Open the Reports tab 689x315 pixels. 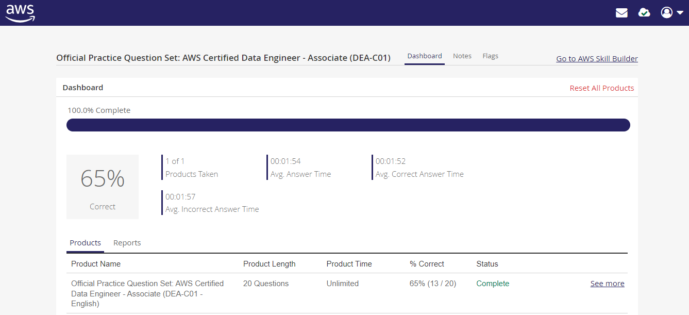[x=127, y=243]
